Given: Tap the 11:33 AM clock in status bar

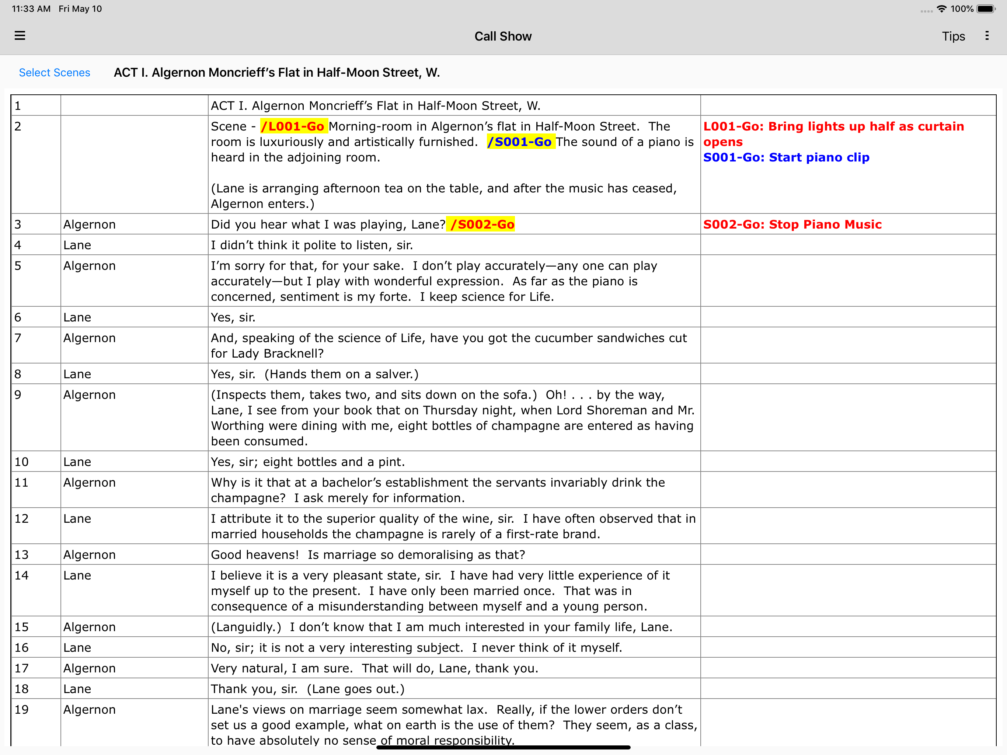Looking at the screenshot, I should 31,8.
